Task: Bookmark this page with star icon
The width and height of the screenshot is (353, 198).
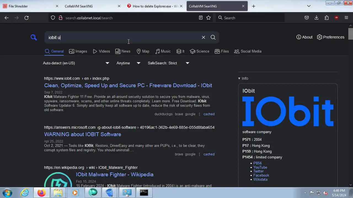Action: pyautogui.click(x=208, y=18)
